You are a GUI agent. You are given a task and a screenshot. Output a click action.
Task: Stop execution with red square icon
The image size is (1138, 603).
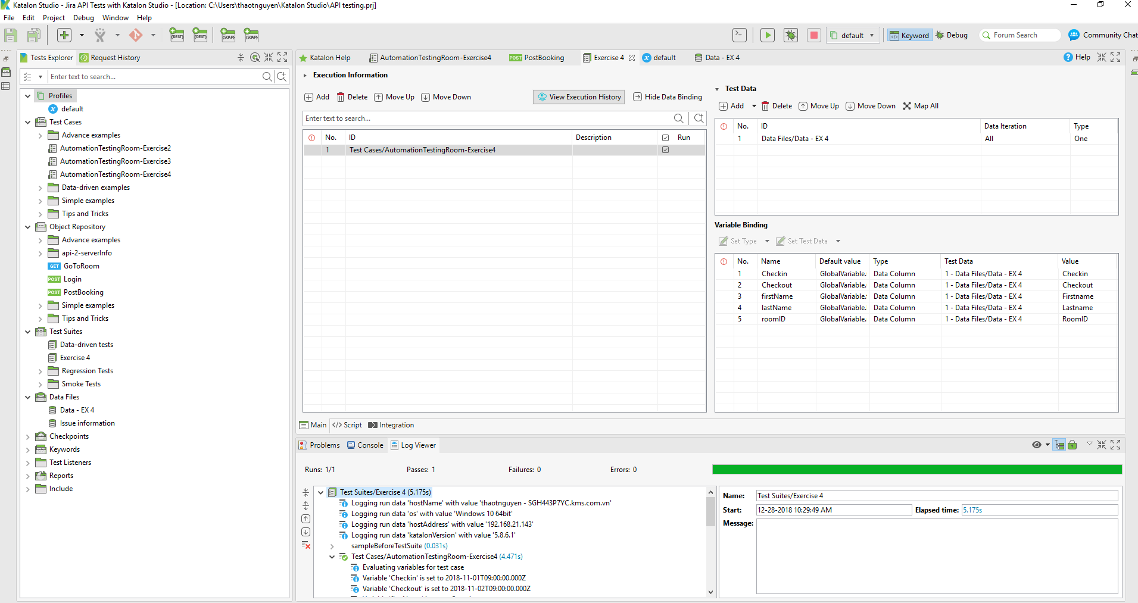point(814,35)
